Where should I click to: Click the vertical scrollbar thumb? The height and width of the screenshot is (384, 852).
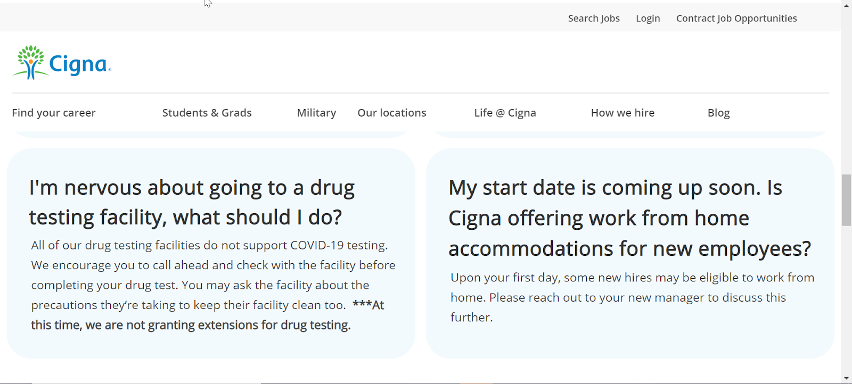[847, 200]
